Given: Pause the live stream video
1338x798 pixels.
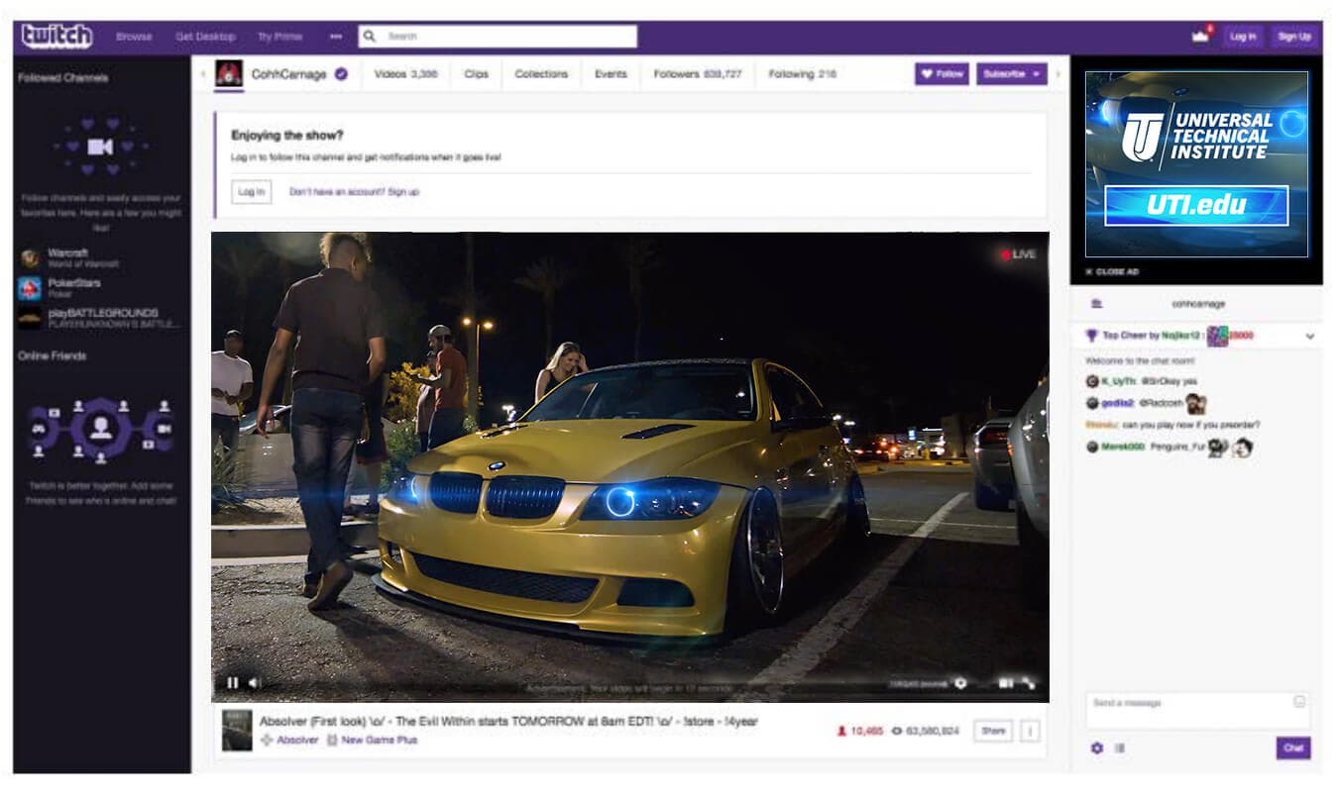Looking at the screenshot, I should 233,682.
